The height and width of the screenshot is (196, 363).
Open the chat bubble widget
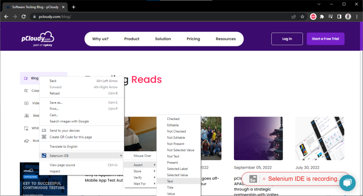347,183
